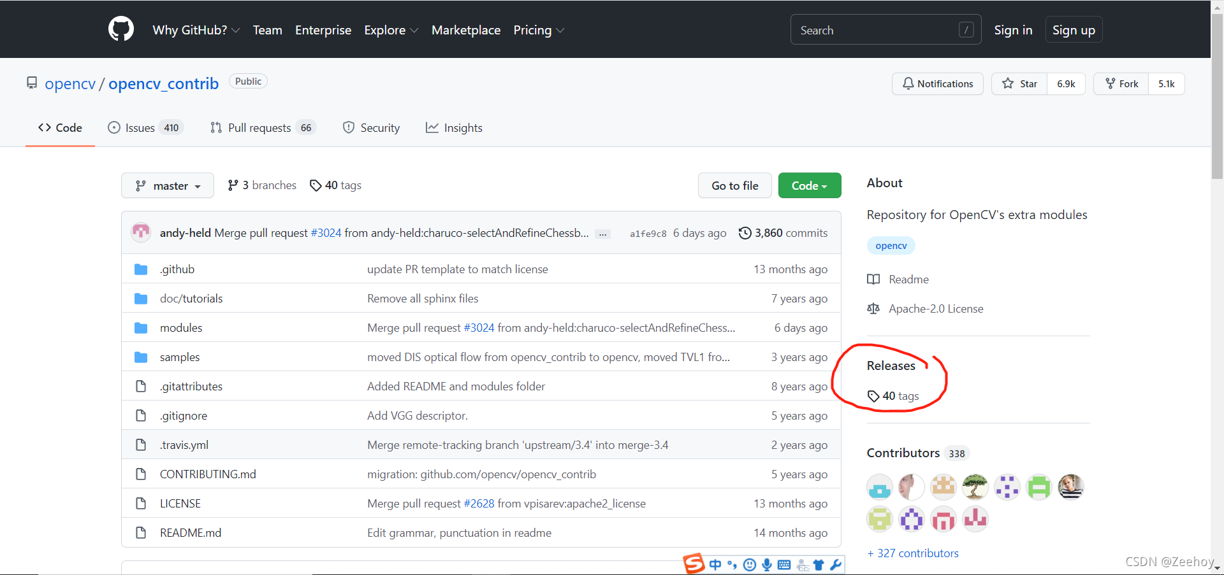1224x575 pixels.
Task: Open the andy-held author link
Action: [x=185, y=233]
